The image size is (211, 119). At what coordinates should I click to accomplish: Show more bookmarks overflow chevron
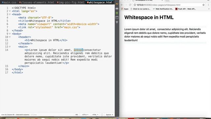(x=209, y=9)
